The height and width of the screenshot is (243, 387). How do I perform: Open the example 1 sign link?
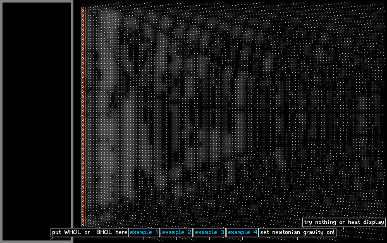pyautogui.click(x=144, y=232)
